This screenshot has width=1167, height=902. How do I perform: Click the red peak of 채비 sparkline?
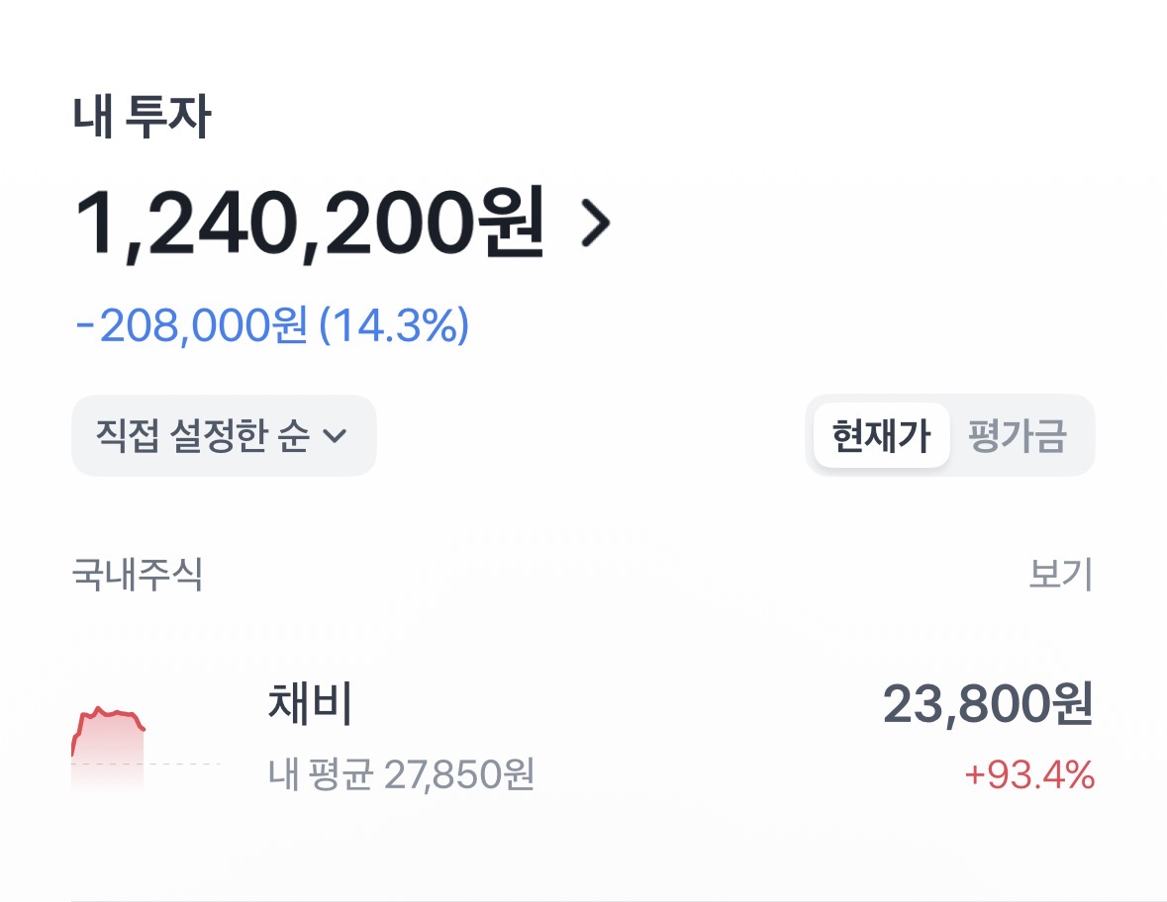[99, 710]
